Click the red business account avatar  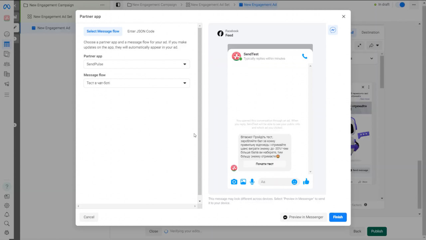pos(7,18)
